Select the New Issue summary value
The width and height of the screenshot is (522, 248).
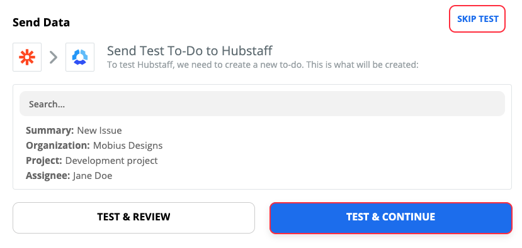(99, 131)
